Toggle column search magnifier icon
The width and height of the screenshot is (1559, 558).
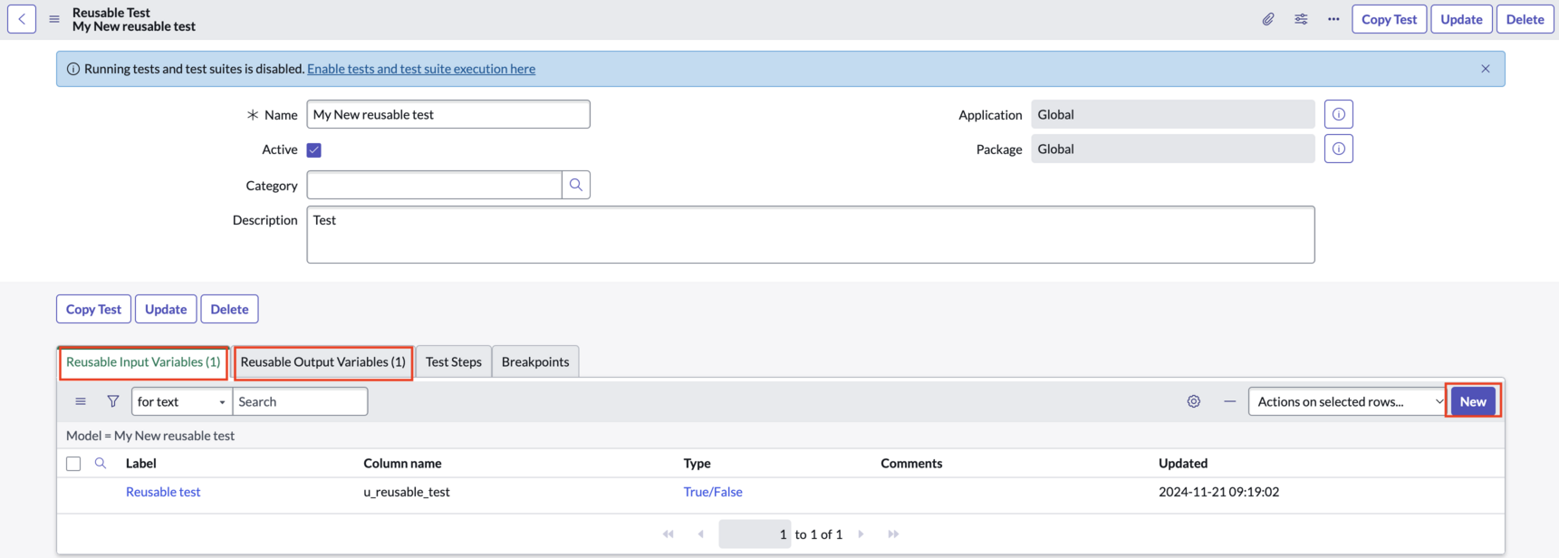[x=101, y=463]
